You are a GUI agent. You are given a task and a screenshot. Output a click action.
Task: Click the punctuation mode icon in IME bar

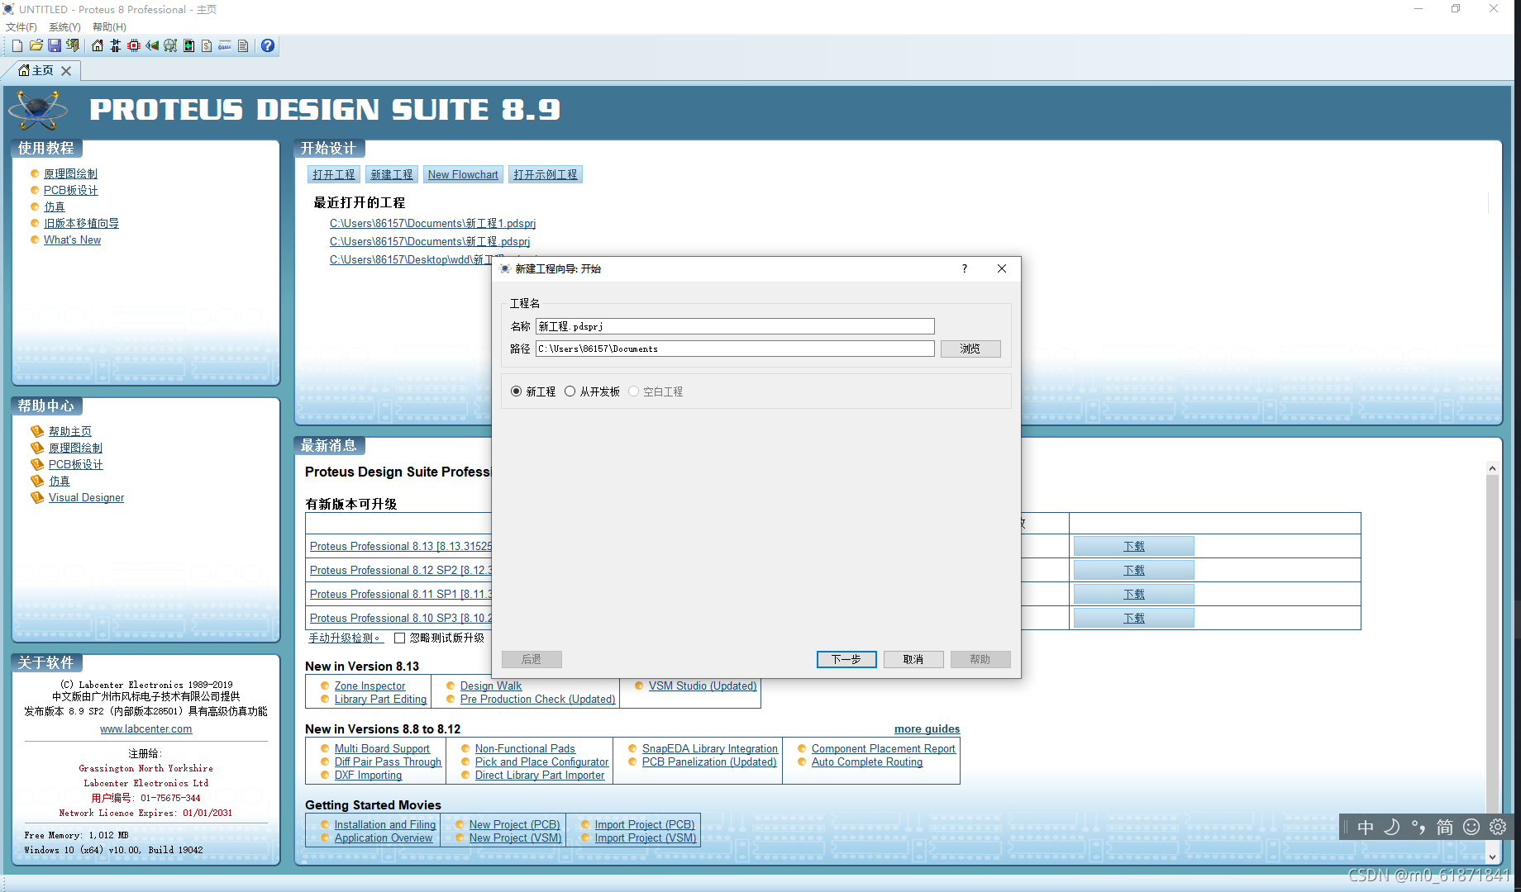tap(1418, 827)
